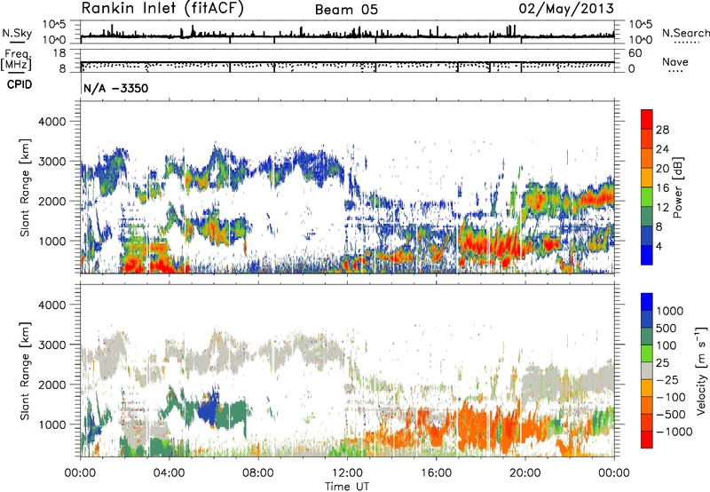The image size is (710, 492).
Task: Click the 'Power [dB]' color bar title
Action: pos(677,187)
